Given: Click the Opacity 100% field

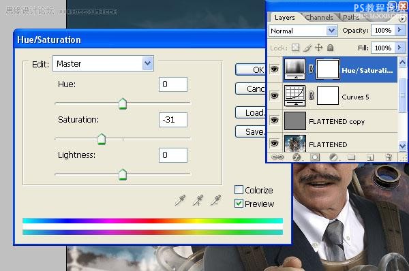Looking at the screenshot, I should click(383, 30).
